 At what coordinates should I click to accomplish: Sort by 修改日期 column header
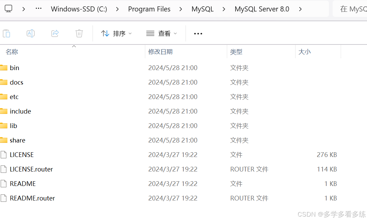coord(160,52)
